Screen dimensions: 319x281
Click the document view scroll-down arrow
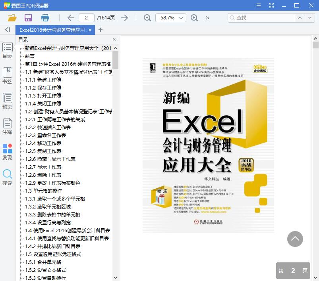315,277
